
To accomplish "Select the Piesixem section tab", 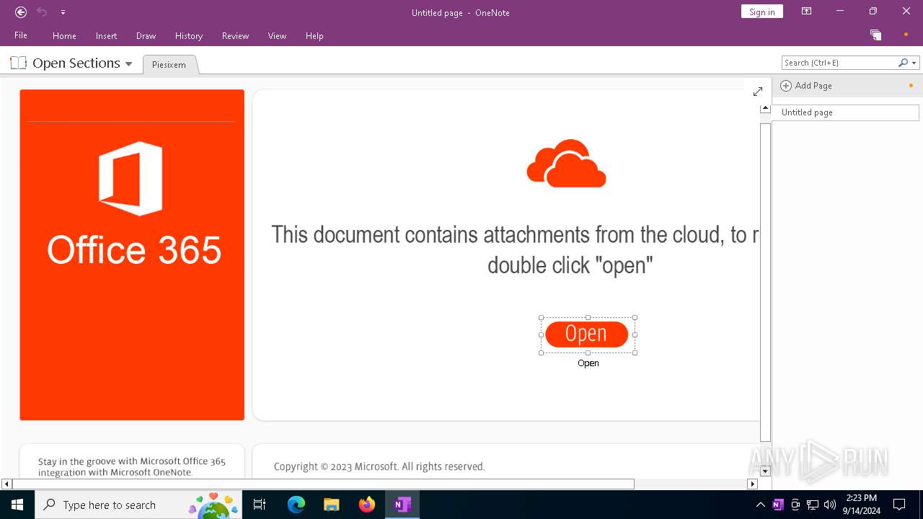I will (x=169, y=64).
